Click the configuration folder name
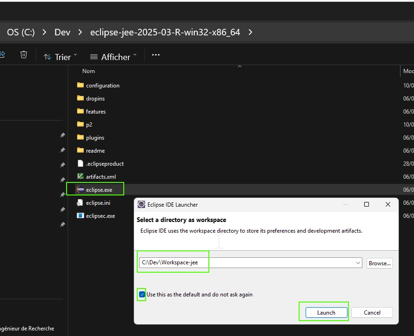Image resolution: width=414 pixels, height=336 pixels. (103, 86)
